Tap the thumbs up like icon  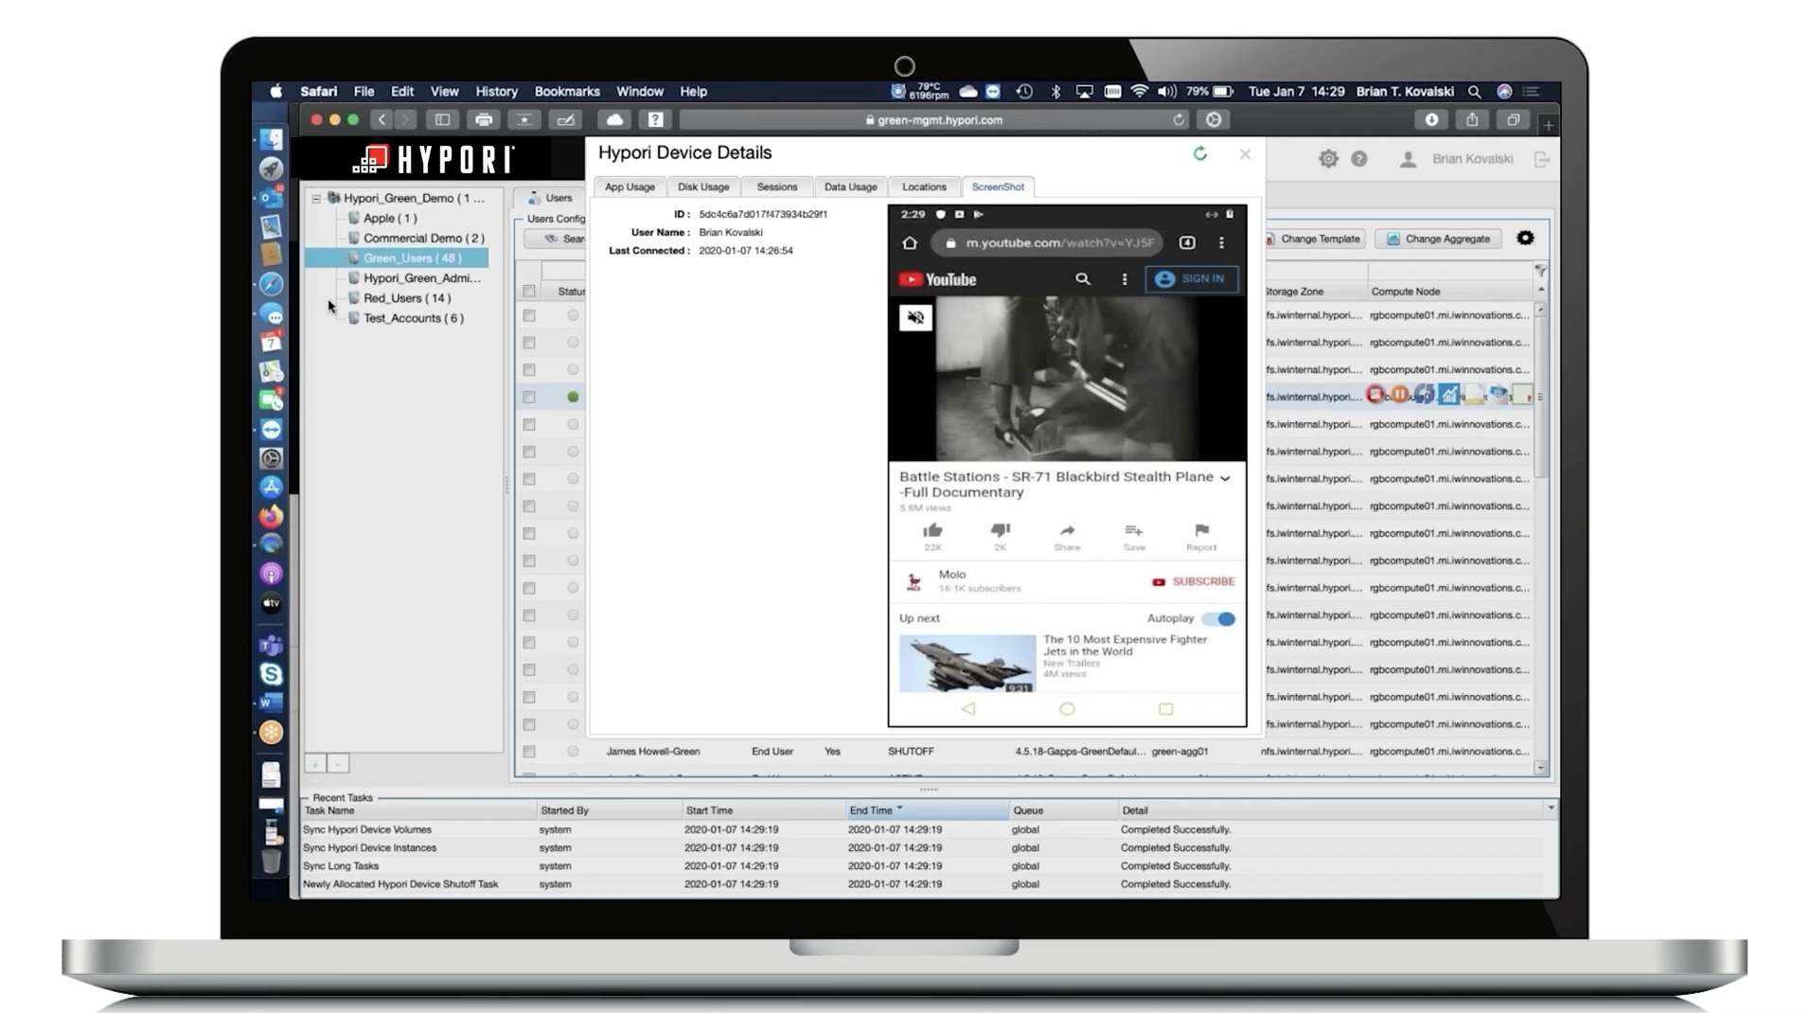[x=932, y=530]
